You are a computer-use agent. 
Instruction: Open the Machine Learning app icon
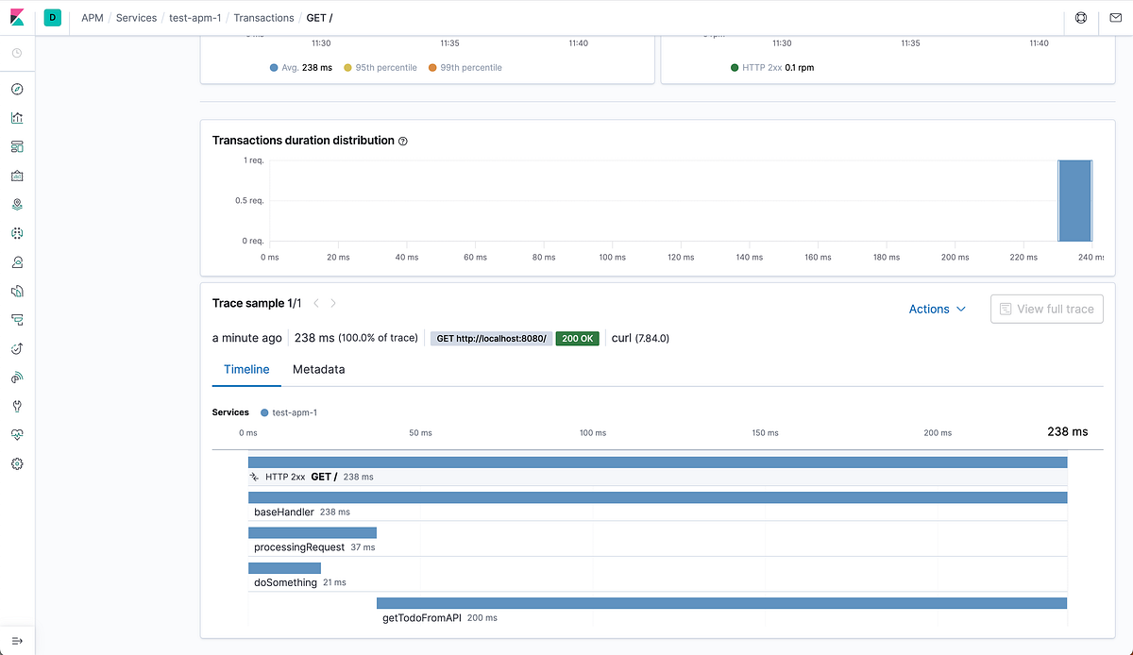(x=17, y=233)
